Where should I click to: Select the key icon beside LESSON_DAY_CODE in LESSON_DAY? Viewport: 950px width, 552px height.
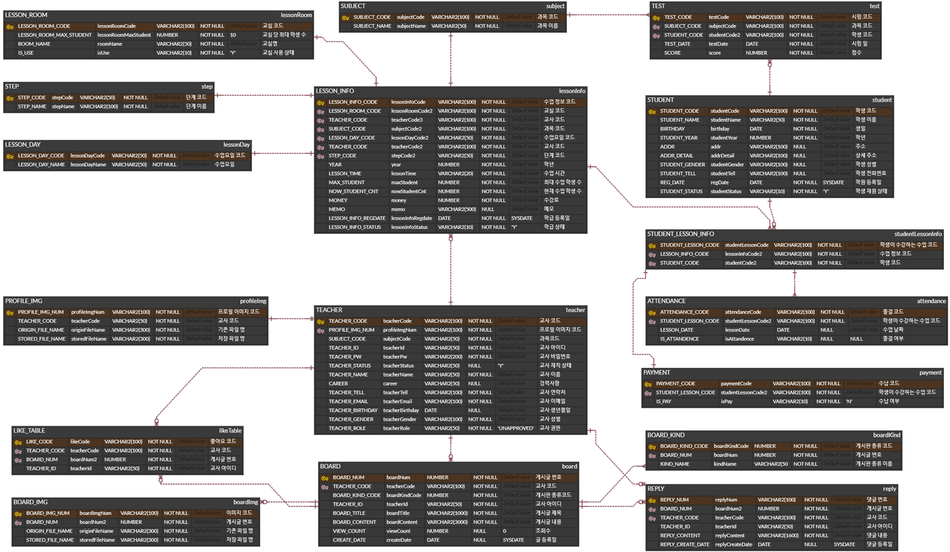tap(10, 156)
